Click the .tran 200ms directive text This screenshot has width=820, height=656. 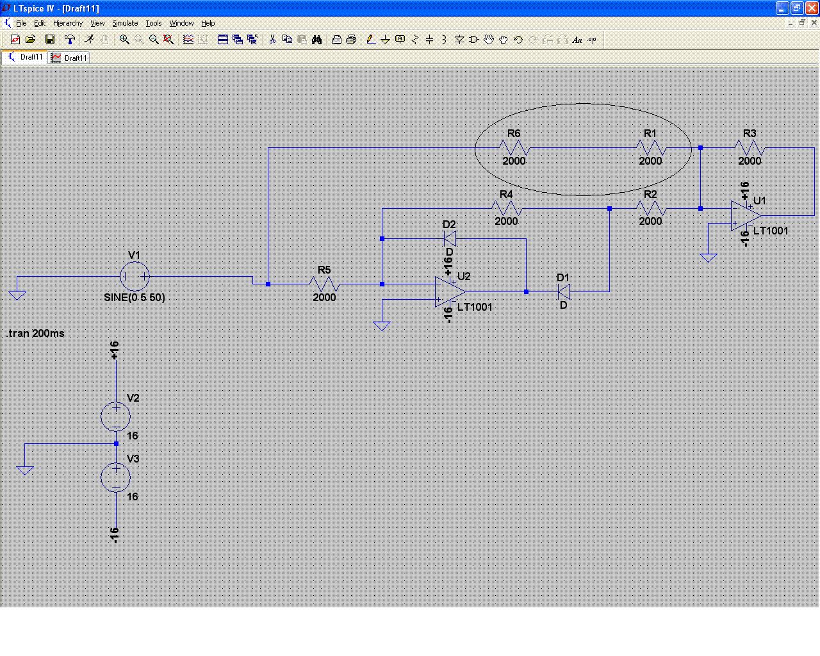[x=35, y=333]
